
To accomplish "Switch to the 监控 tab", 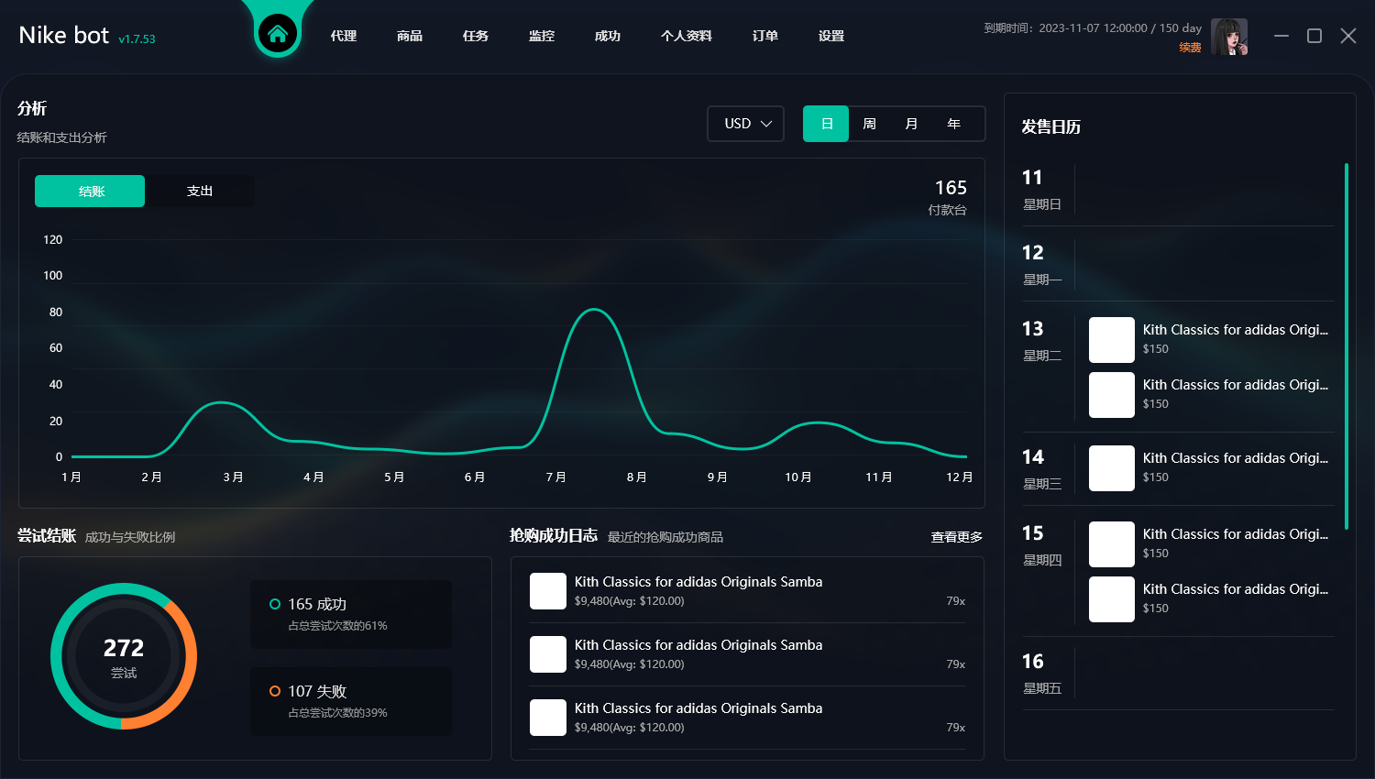I will [542, 36].
